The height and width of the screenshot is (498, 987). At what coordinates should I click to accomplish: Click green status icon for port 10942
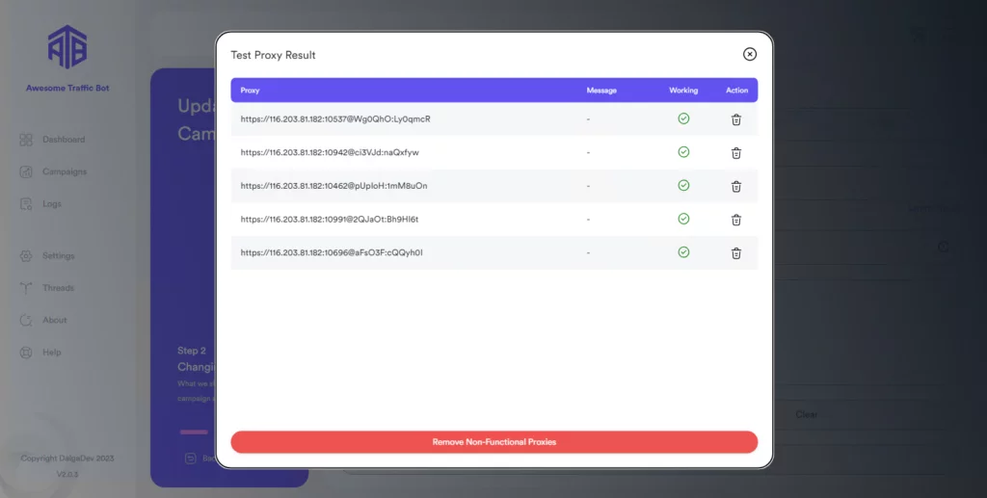pos(683,152)
